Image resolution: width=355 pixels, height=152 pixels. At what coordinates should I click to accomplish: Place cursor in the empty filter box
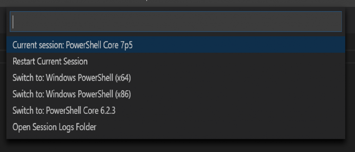pyautogui.click(x=176, y=22)
